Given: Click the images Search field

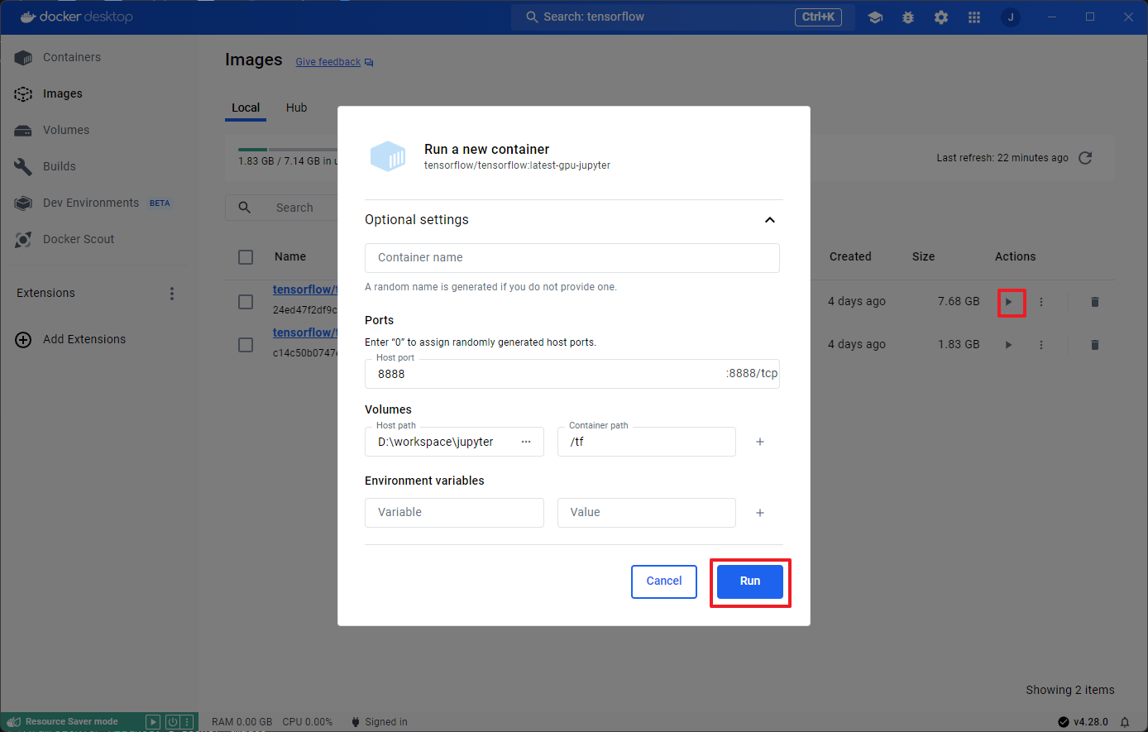Looking at the screenshot, I should 281,208.
